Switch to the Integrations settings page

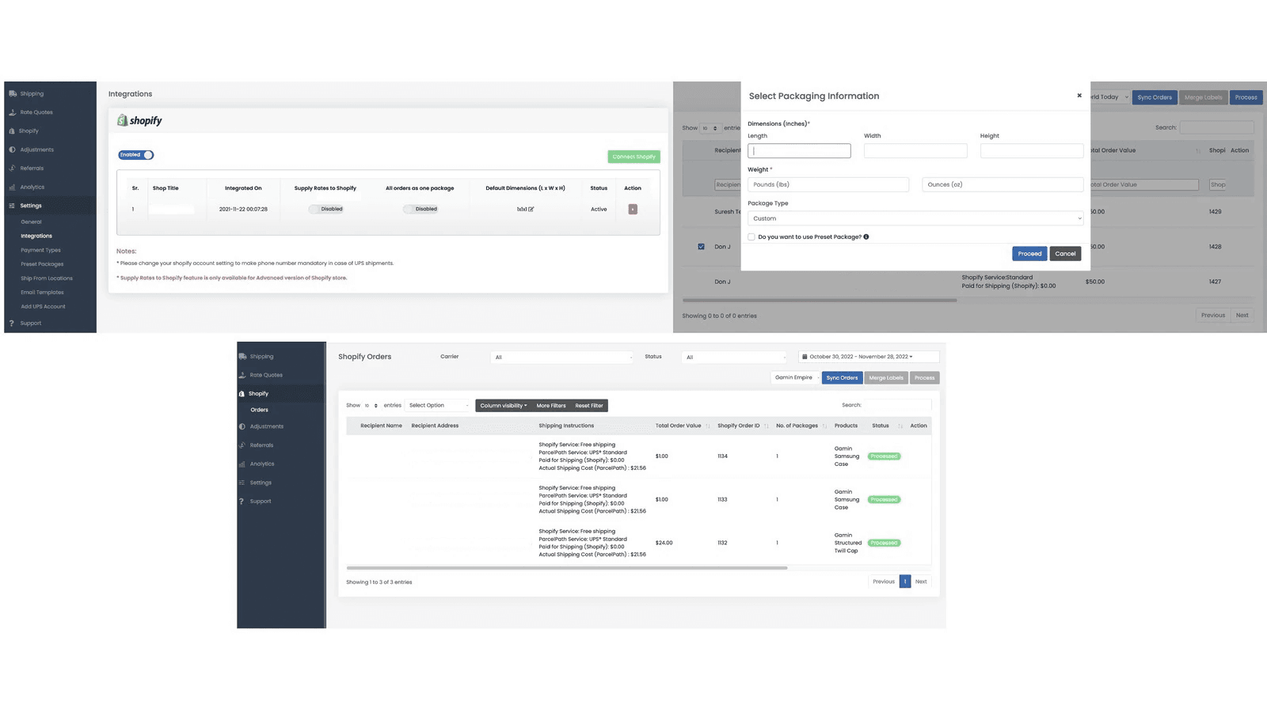36,235
